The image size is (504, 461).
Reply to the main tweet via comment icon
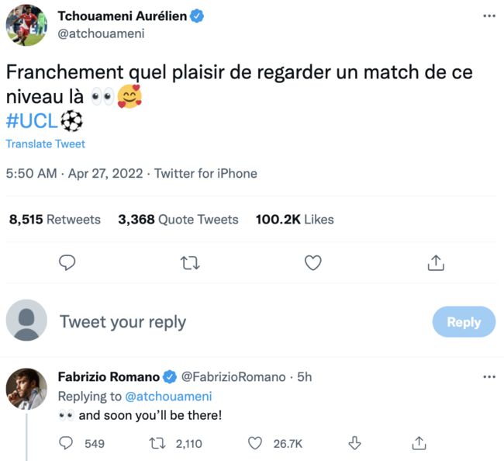click(67, 263)
